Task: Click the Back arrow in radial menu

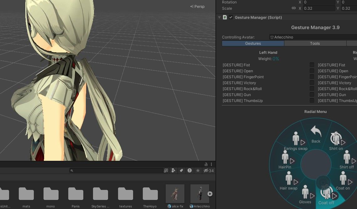Action: [x=316, y=135]
